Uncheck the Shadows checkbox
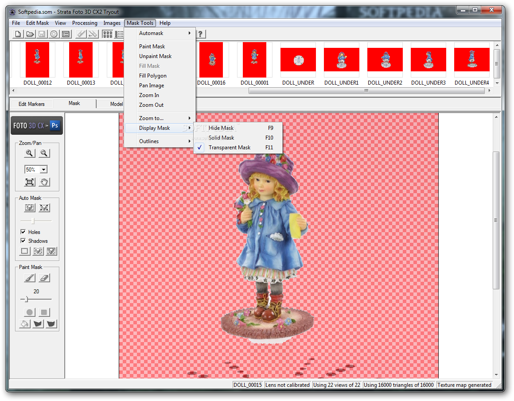The width and height of the screenshot is (514, 401). point(23,241)
